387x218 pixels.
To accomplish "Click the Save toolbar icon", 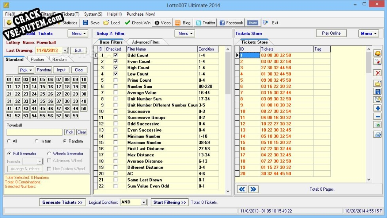I will pos(86,23).
